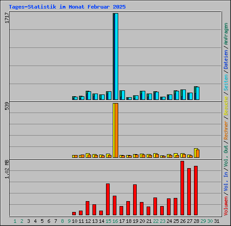Click the 'Vol. Out' legend label
Viewport: 231px width, 226px height.
click(x=226, y=155)
